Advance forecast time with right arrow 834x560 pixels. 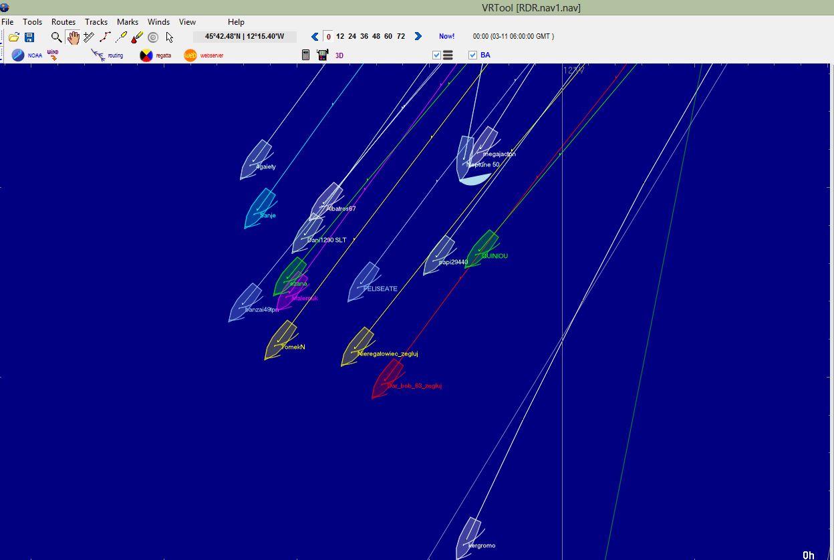tap(418, 37)
